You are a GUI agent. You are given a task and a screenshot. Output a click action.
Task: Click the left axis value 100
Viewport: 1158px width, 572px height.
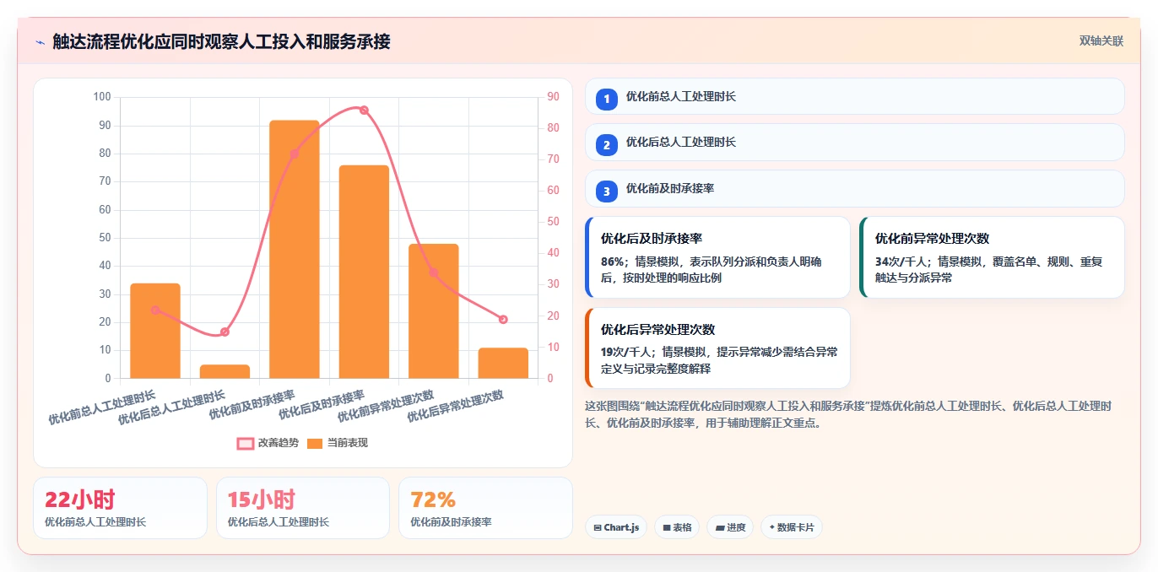(x=101, y=97)
